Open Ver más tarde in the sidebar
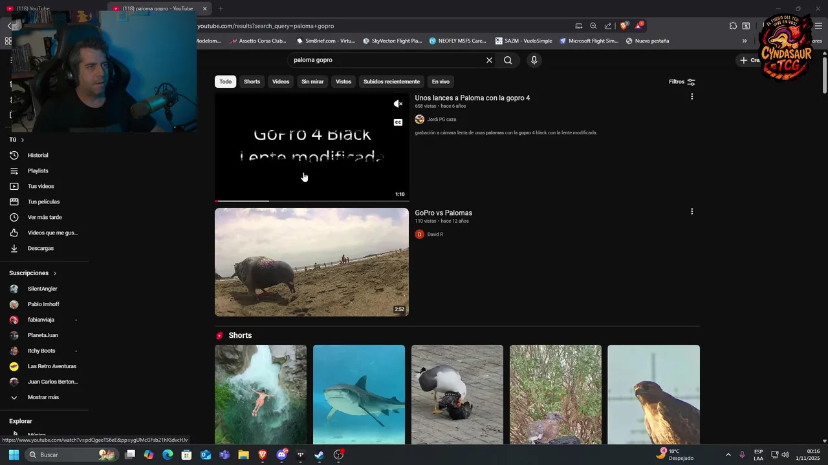Image resolution: width=828 pixels, height=465 pixels. (44, 218)
